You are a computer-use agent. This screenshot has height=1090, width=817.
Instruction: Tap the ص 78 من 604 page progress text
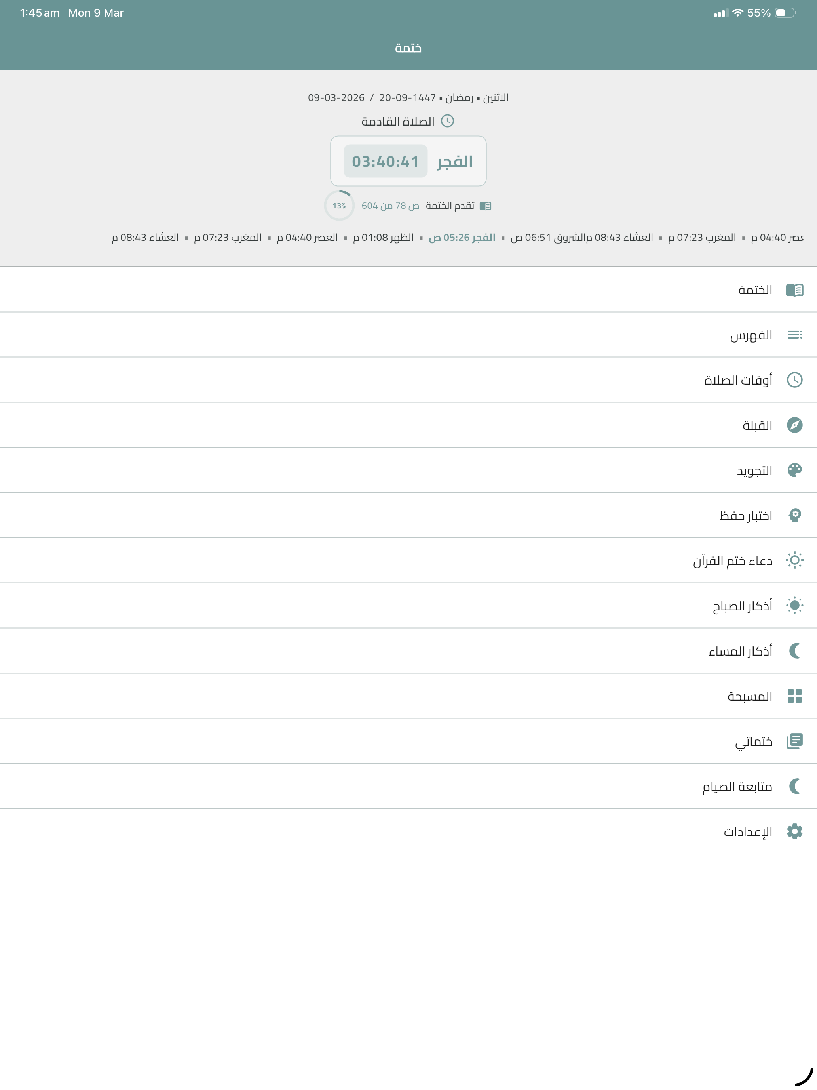(x=391, y=206)
